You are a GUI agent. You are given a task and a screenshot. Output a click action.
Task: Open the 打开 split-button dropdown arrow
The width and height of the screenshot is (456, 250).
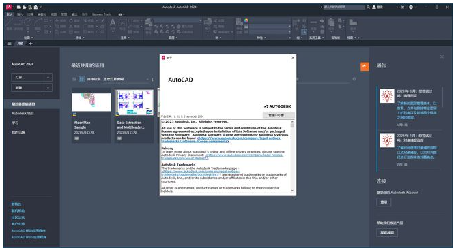click(x=48, y=77)
